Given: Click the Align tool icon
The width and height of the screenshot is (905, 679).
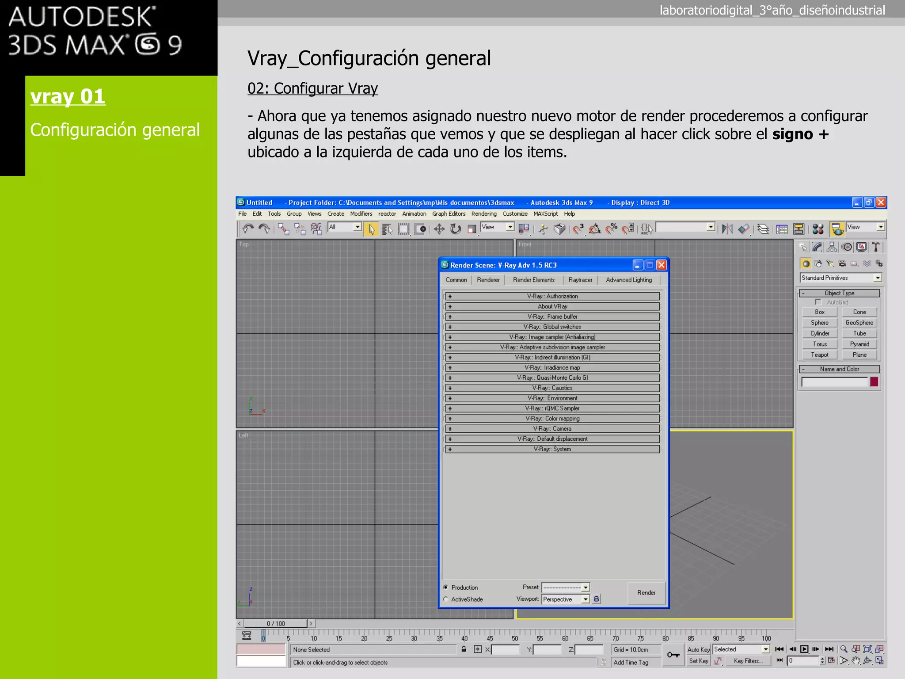Looking at the screenshot, I should tap(744, 229).
